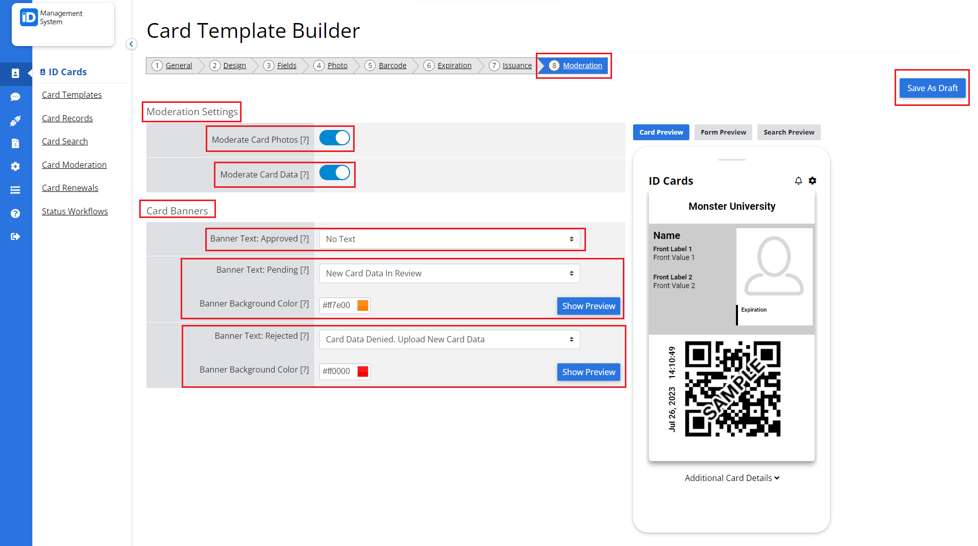978x546 pixels.
Task: Disable the Moderate Card Photos toggle
Action: pyautogui.click(x=334, y=138)
